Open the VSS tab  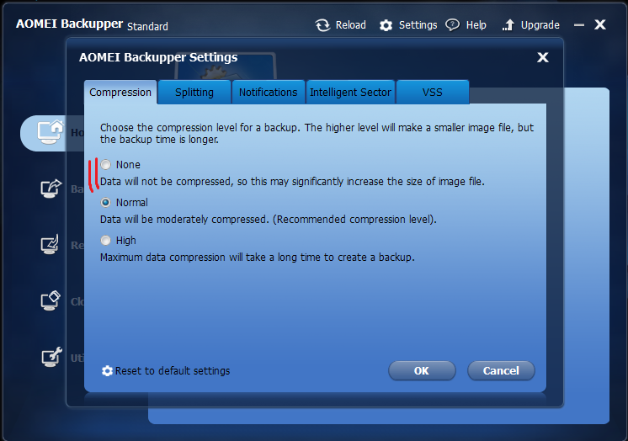point(433,92)
